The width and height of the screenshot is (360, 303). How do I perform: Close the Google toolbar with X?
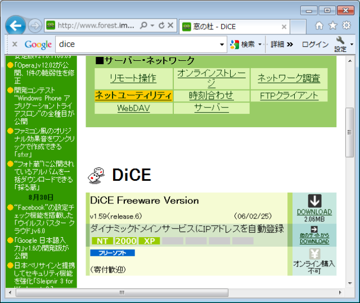click(15, 44)
